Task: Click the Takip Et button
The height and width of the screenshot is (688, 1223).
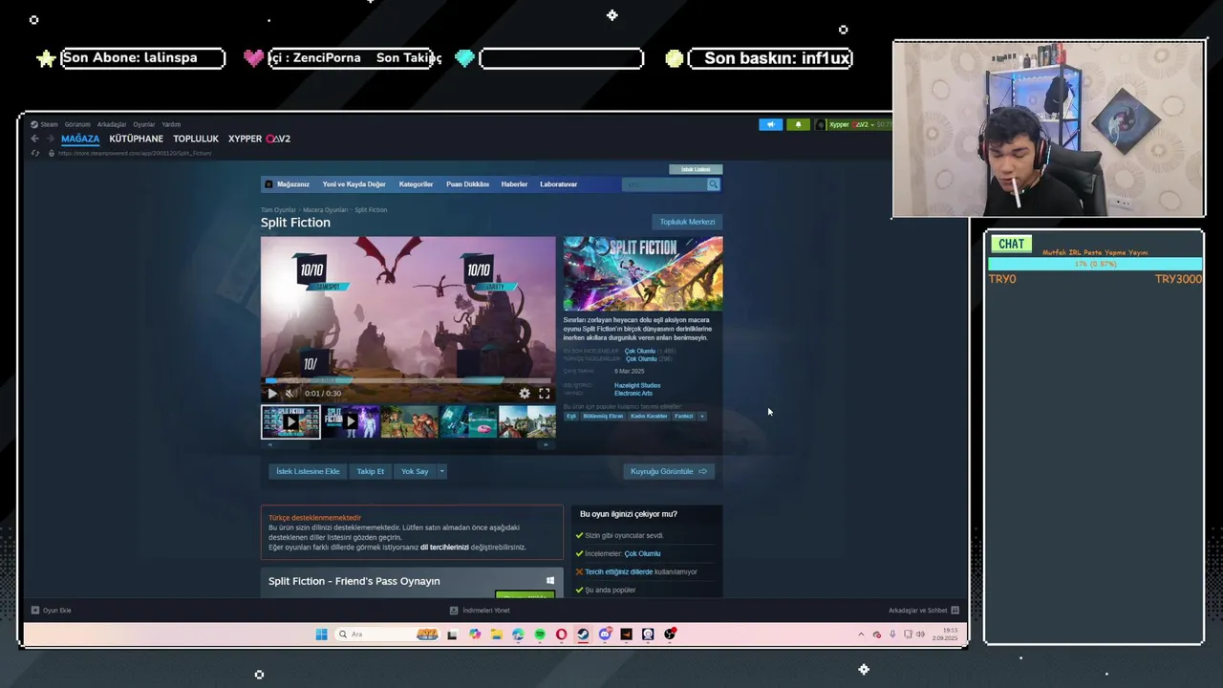Action: coord(371,471)
